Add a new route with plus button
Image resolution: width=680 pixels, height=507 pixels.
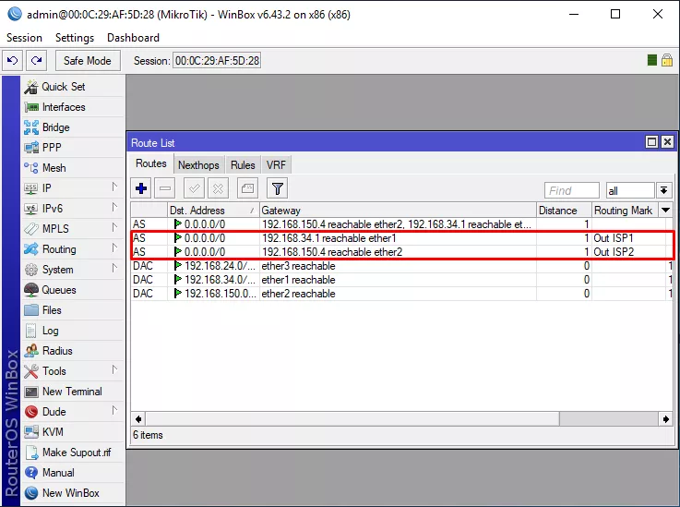[141, 188]
